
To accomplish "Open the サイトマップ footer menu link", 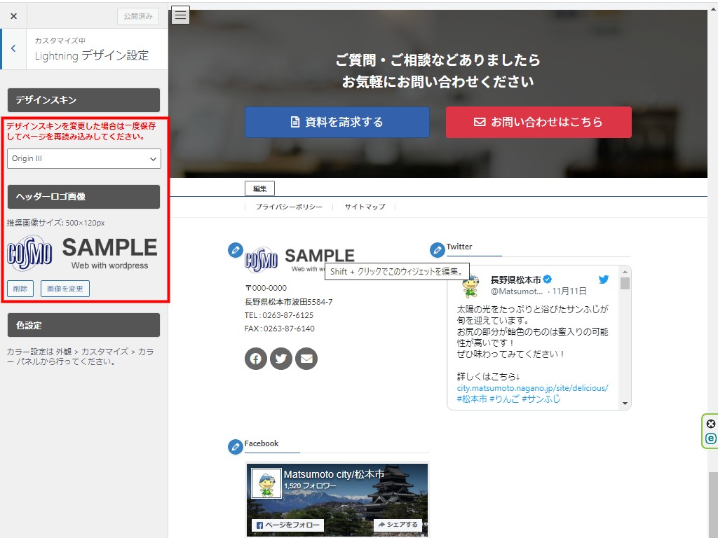I will [x=365, y=207].
